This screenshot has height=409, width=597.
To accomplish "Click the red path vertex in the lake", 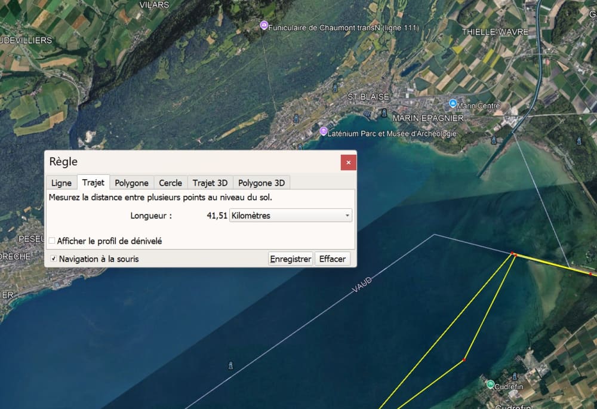I will tap(464, 360).
